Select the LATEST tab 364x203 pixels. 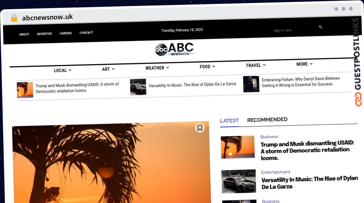coord(229,121)
